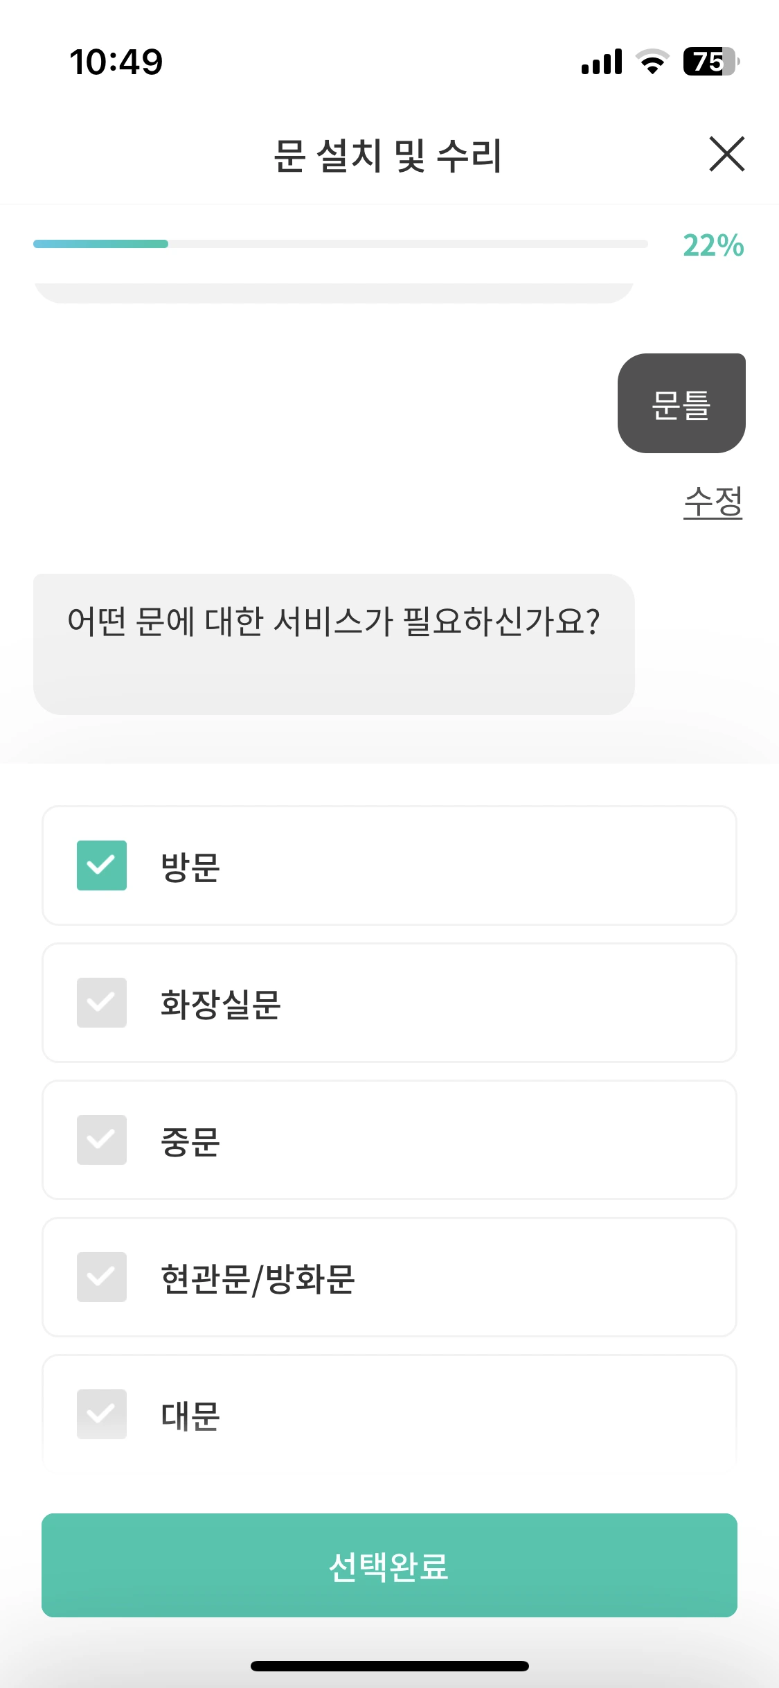Check the 현관문/방화문 checkbox
The image size is (779, 1688).
[x=102, y=1277]
